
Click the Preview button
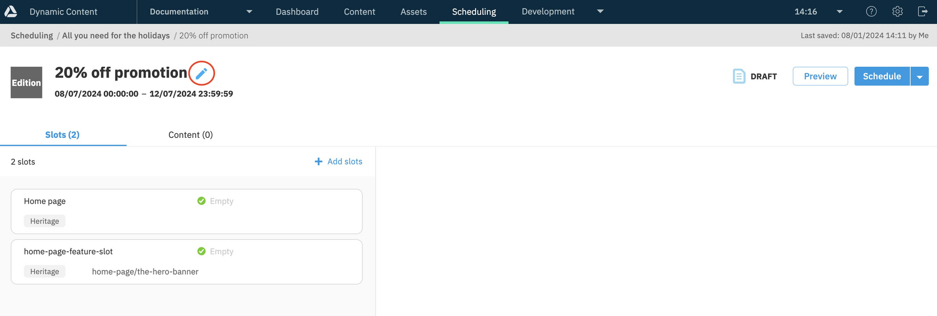coord(820,76)
